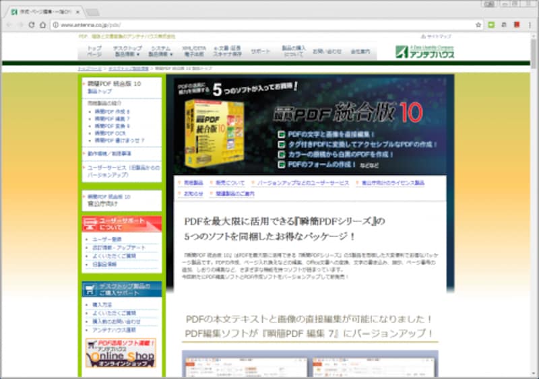Jump to 同梱製品 anchor link
539x379 pixels.
(193, 183)
